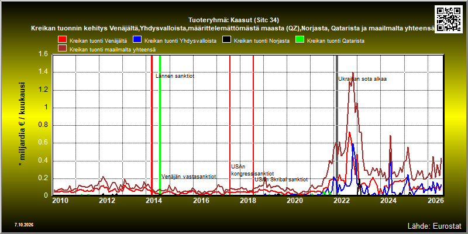Screen dimensions: 468x234
Task: Click the x-axis year 2026
Action: (x=436, y=201)
